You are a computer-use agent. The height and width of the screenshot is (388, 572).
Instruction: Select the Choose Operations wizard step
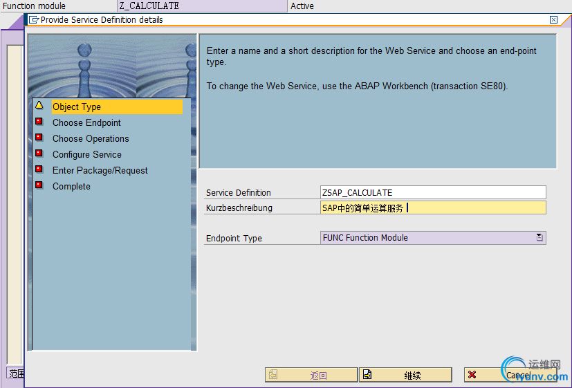(x=91, y=139)
